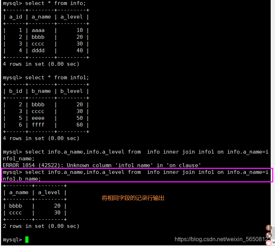Image resolution: width=275 pixels, height=246 pixels.
Task: Click the 'select * from info1;' command line
Action: (46, 77)
